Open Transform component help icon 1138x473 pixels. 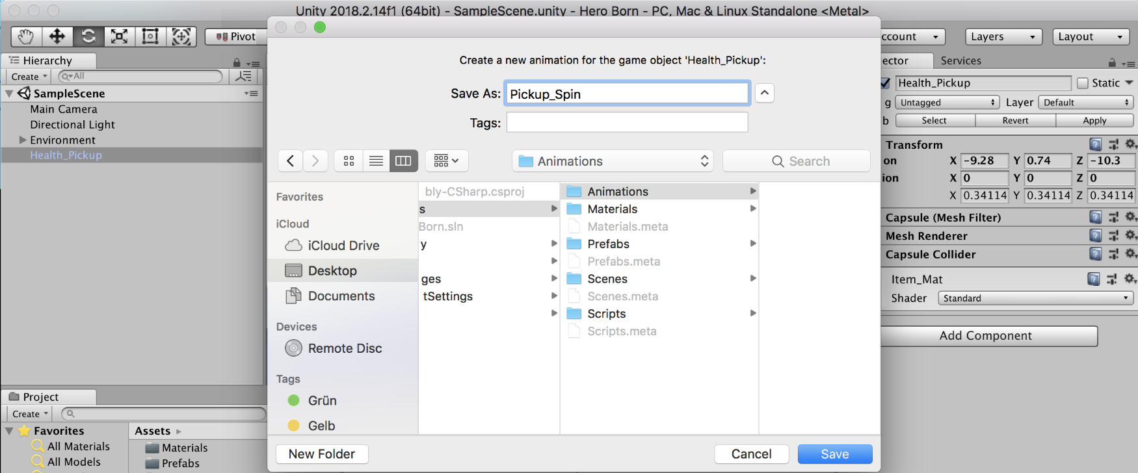pyautogui.click(x=1096, y=144)
